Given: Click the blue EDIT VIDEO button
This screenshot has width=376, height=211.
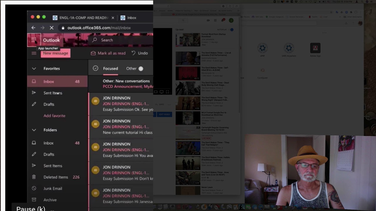Looking at the screenshot, I should (164, 114).
